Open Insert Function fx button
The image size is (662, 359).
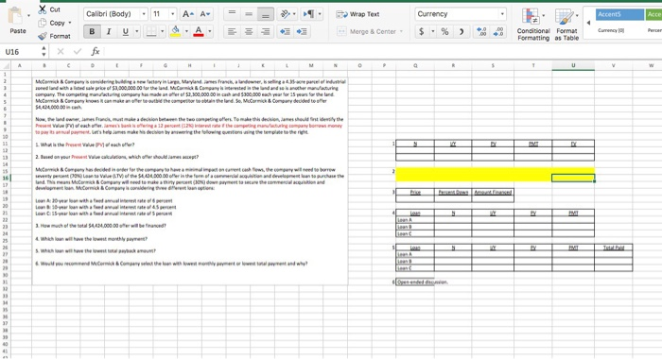[96, 51]
